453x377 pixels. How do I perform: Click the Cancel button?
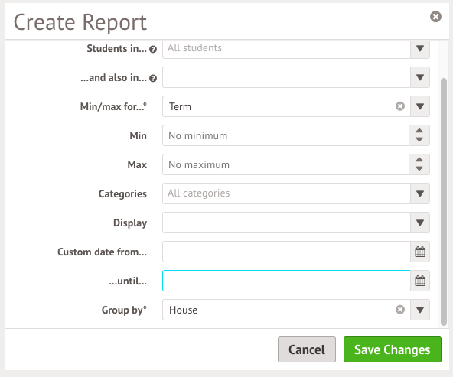(x=307, y=349)
